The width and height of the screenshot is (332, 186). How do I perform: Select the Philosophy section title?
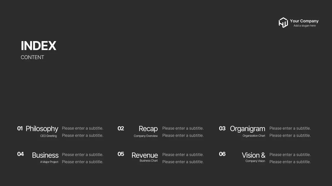pyautogui.click(x=42, y=129)
